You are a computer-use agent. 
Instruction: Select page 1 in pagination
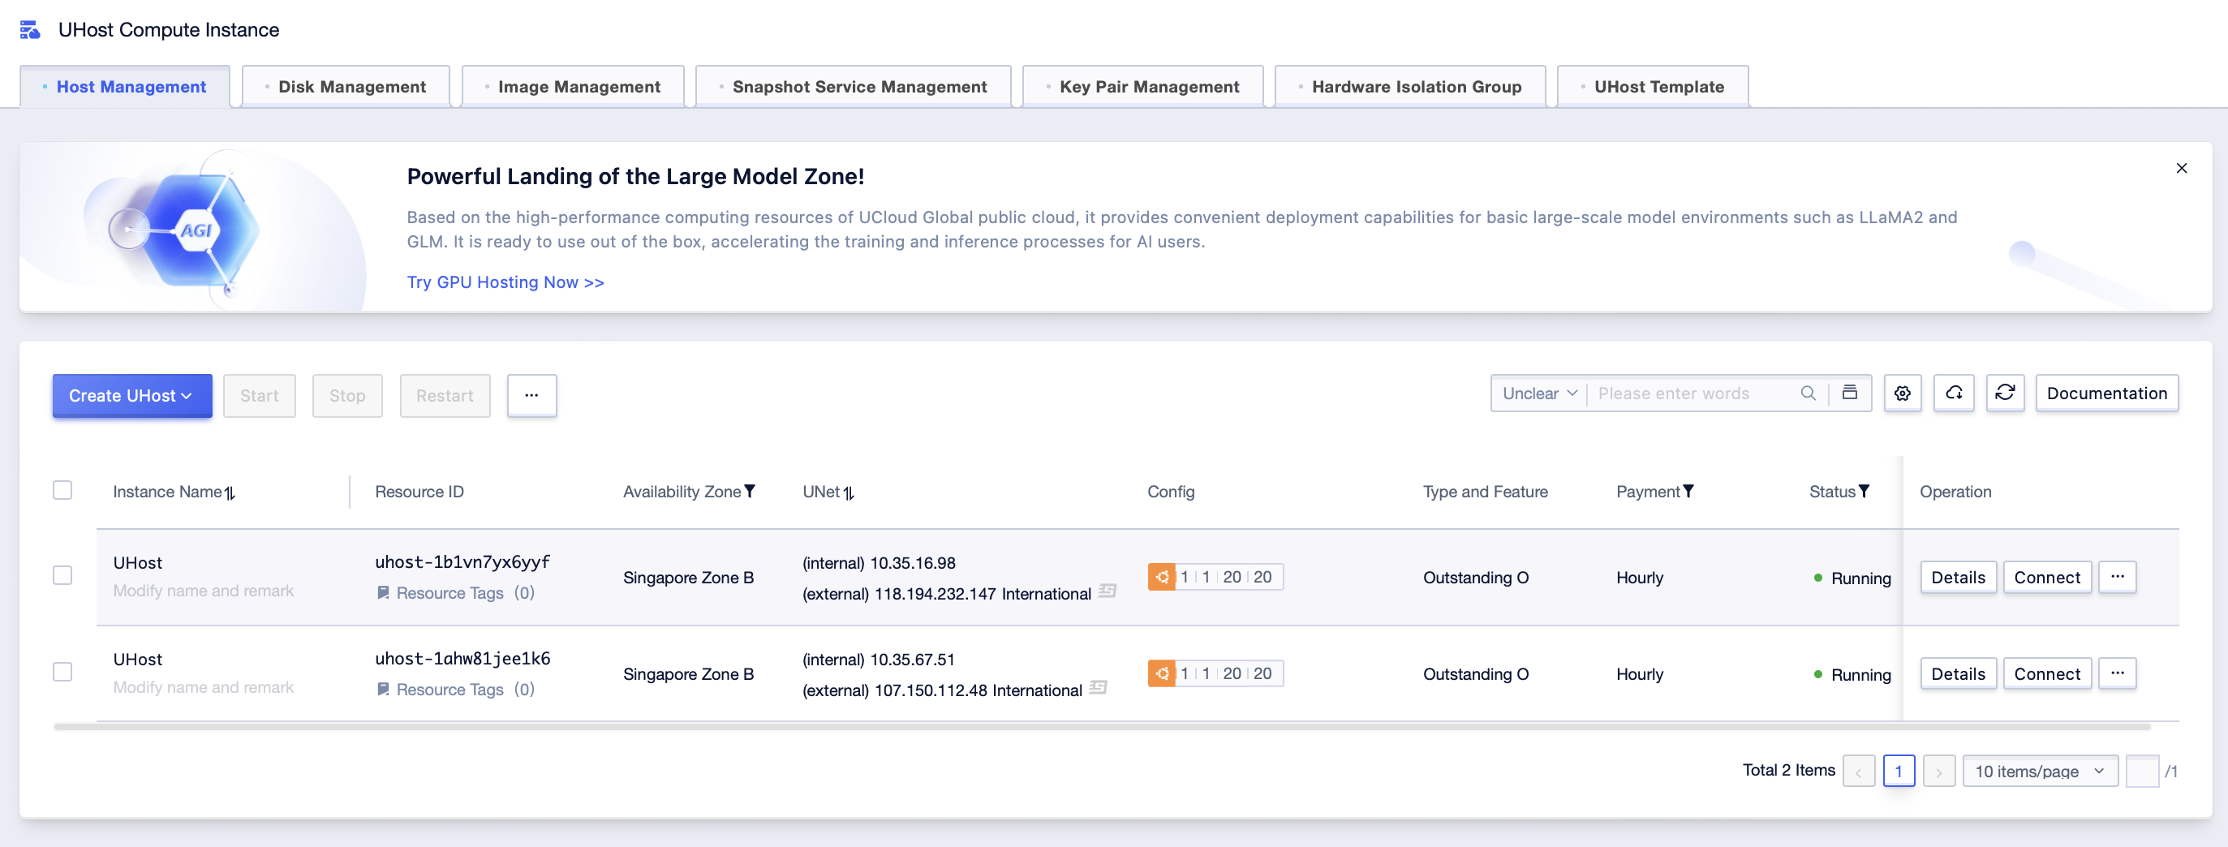(x=1898, y=771)
